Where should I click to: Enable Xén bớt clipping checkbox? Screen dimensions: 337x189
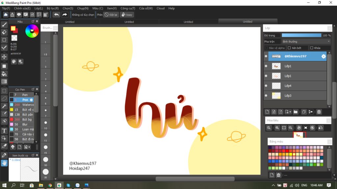tap(289, 48)
